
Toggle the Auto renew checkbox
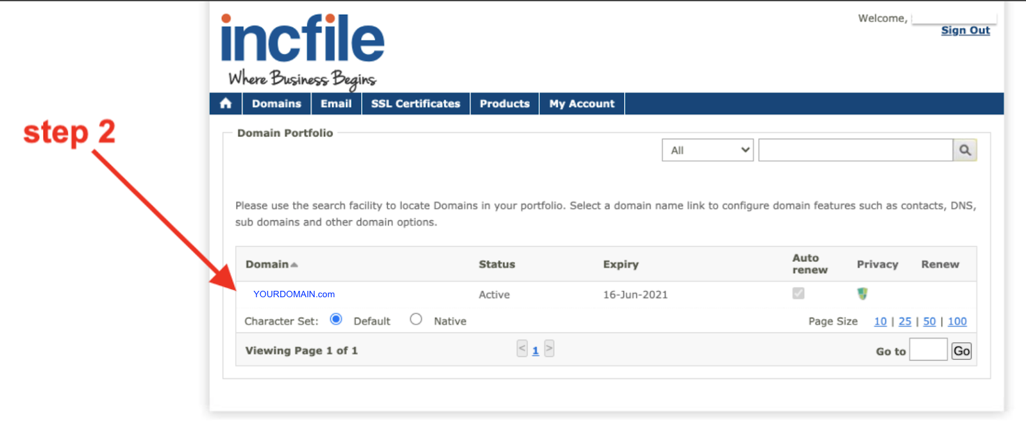798,293
